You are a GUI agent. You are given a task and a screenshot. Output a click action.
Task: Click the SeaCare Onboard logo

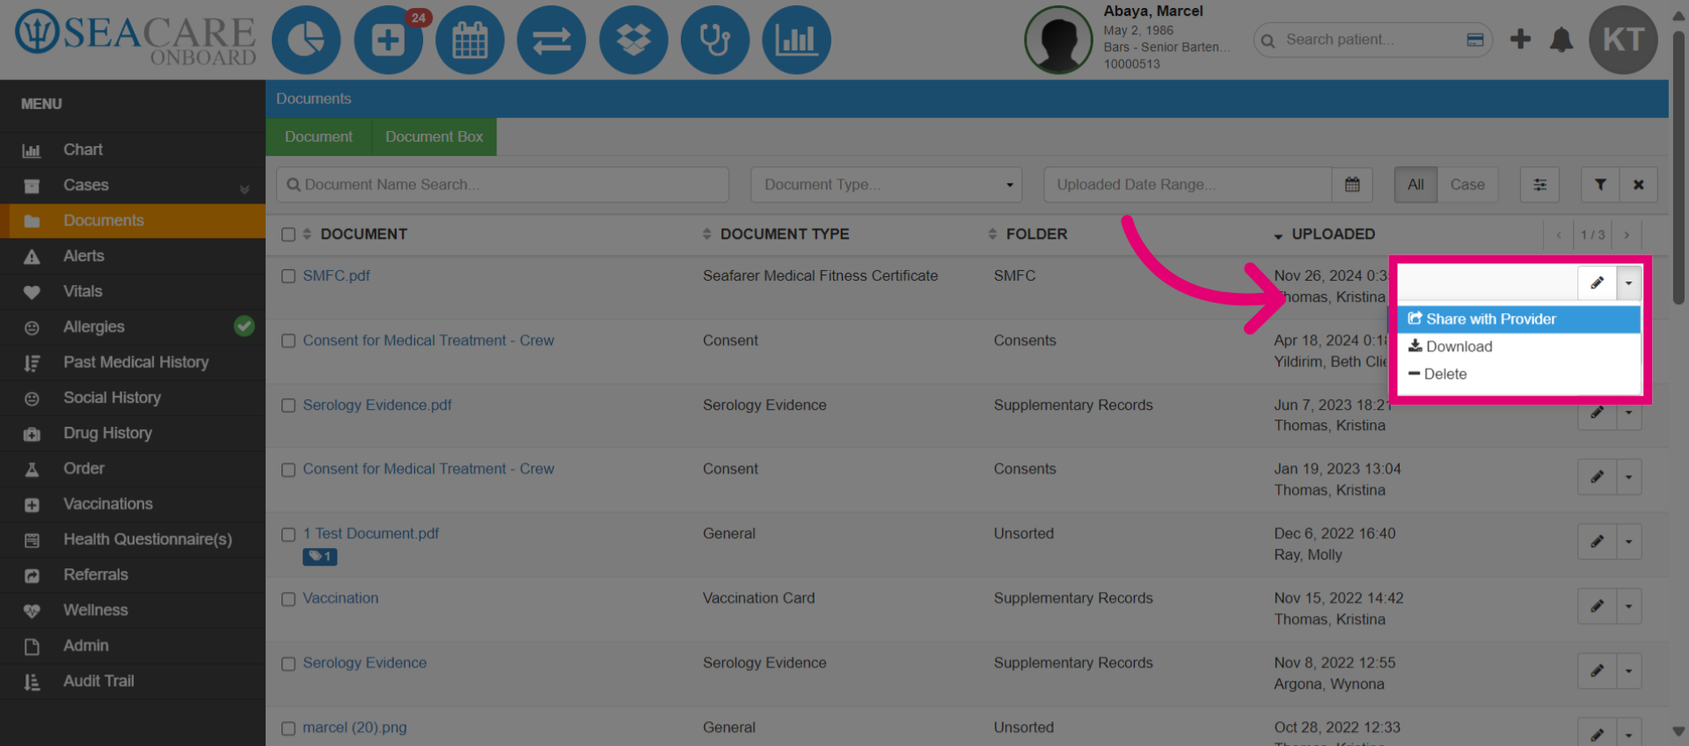click(x=135, y=39)
